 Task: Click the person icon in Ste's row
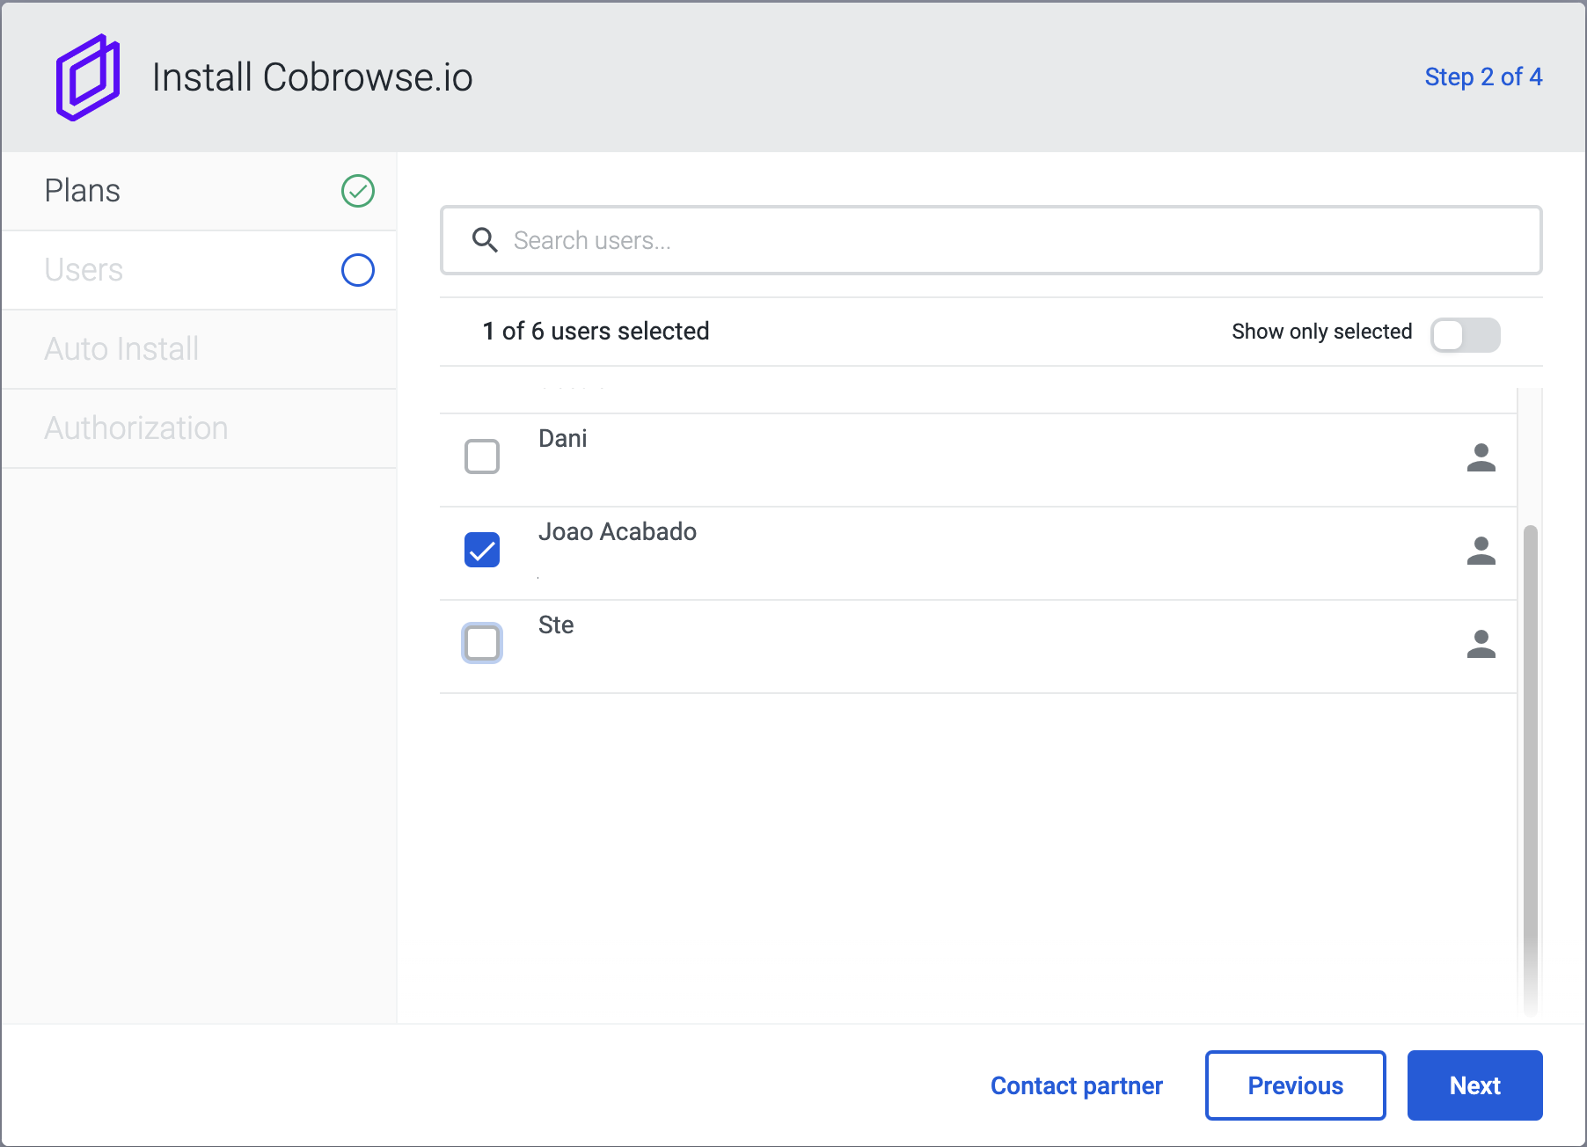(x=1481, y=644)
